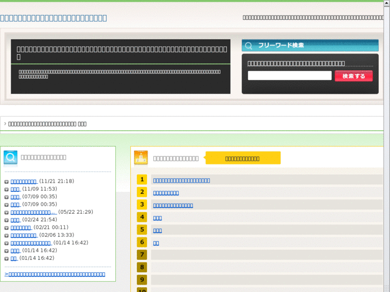Click the blue magnifier icon in left panel
390x292 pixels.
tap(11, 157)
